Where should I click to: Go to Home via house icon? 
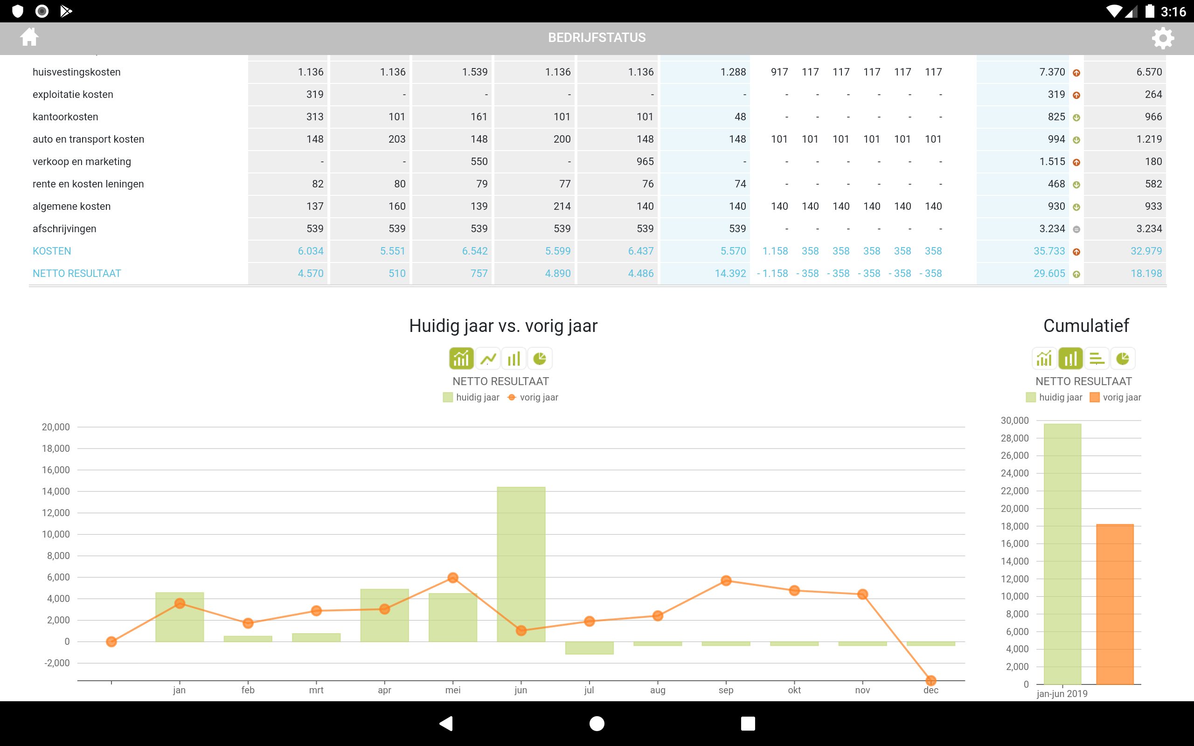pos(29,37)
